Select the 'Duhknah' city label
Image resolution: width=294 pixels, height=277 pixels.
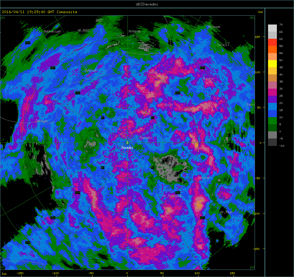pyautogui.click(x=91, y=70)
